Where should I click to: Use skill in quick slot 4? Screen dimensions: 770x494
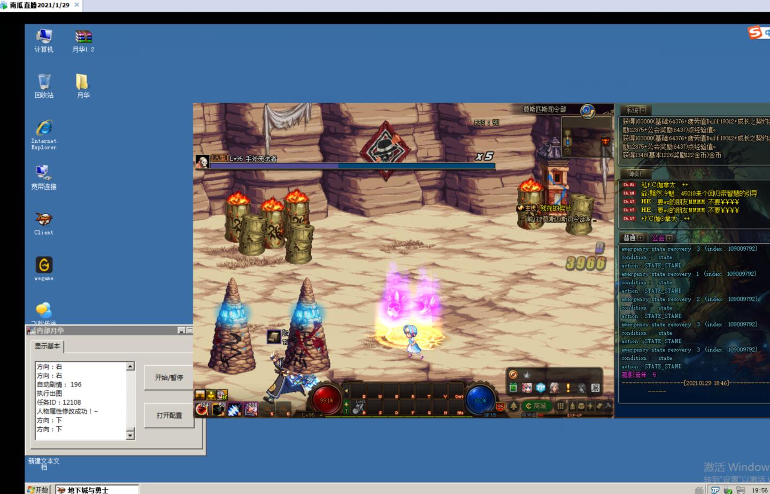click(251, 409)
